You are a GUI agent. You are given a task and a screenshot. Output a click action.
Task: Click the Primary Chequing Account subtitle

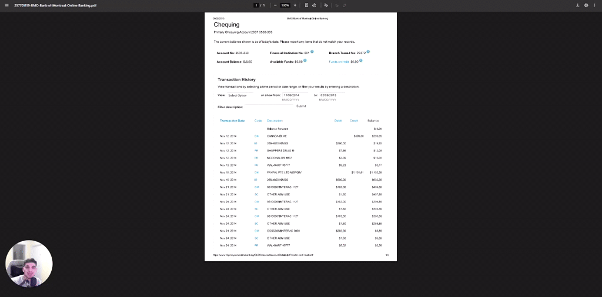pyautogui.click(x=243, y=32)
